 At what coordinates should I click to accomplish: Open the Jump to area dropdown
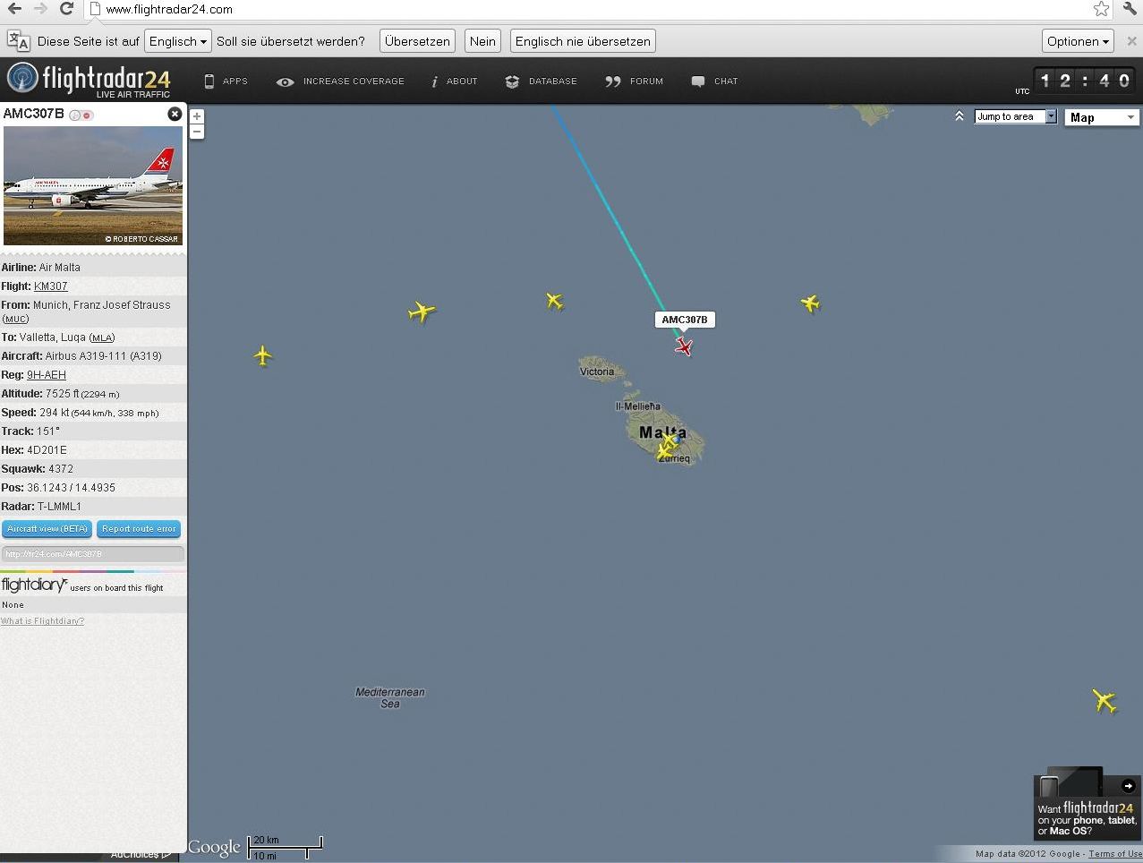[1016, 116]
